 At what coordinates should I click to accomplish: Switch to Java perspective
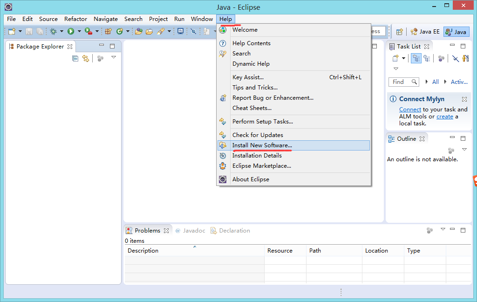[456, 32]
